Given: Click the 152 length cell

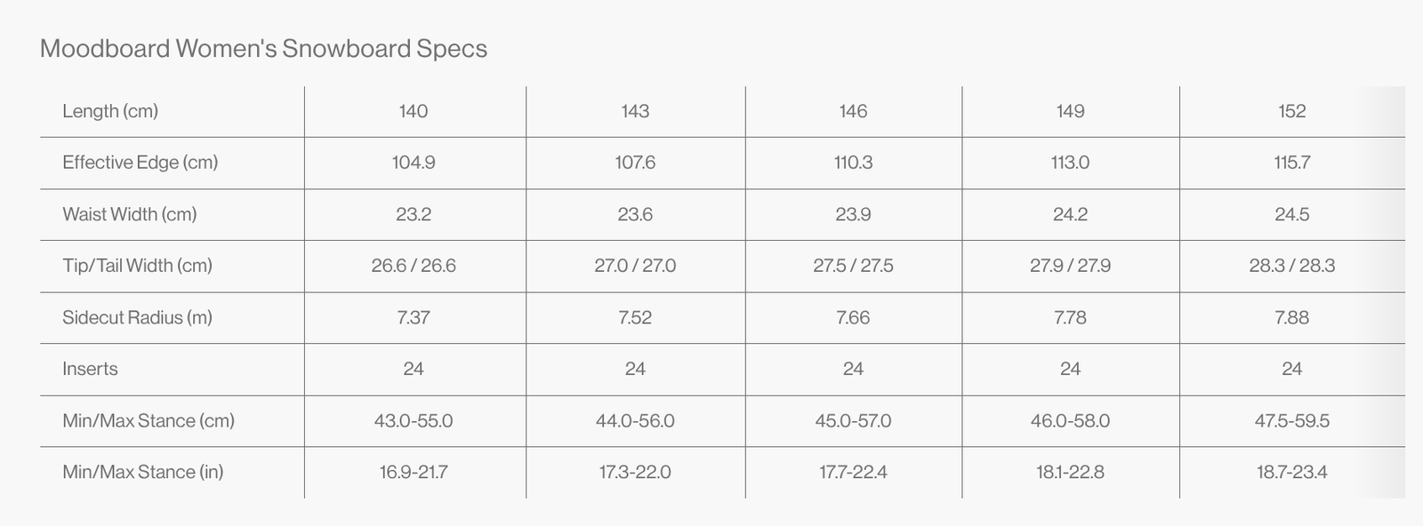Looking at the screenshot, I should tap(1291, 111).
